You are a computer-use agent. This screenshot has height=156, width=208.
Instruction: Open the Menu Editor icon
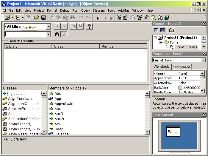(x=28, y=18)
